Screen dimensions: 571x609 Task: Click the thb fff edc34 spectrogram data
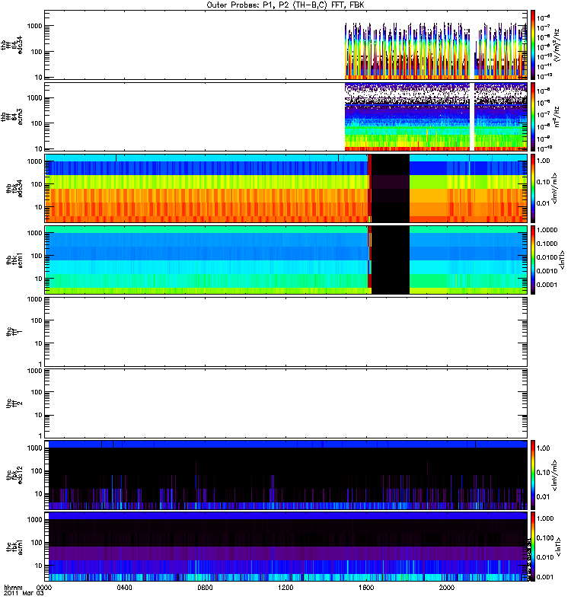coord(435,50)
